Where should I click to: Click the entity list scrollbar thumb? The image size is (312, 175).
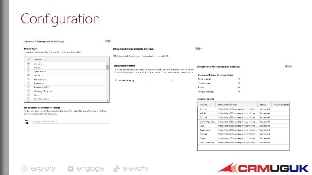(107, 67)
